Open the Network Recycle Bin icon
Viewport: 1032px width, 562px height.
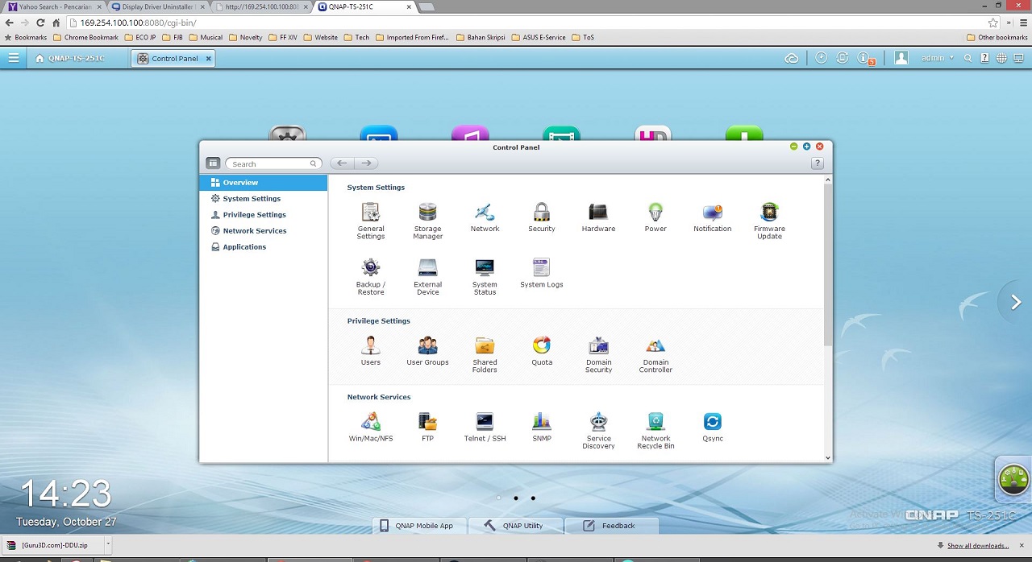655,430
